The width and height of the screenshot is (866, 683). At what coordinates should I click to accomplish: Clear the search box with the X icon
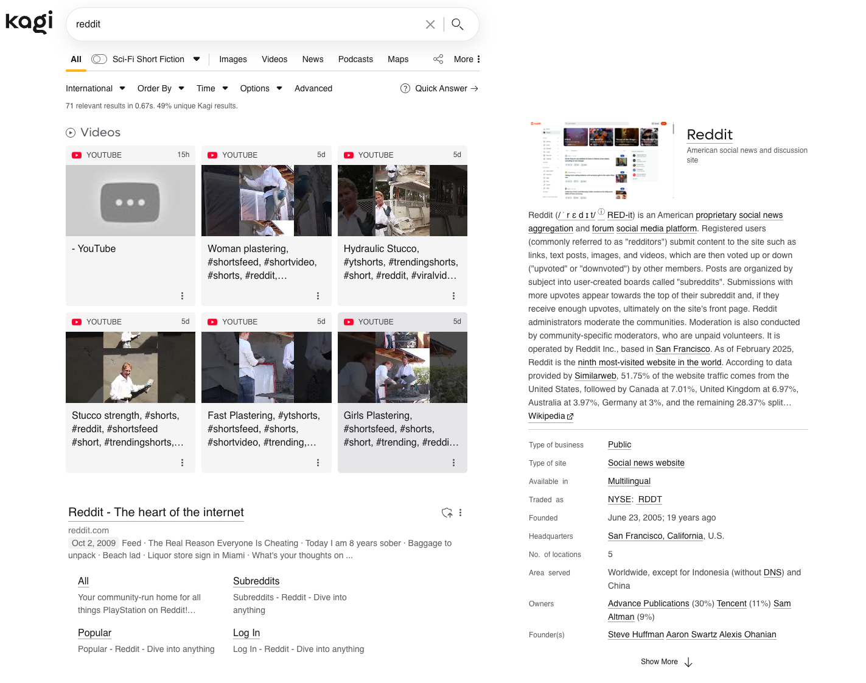coord(430,24)
